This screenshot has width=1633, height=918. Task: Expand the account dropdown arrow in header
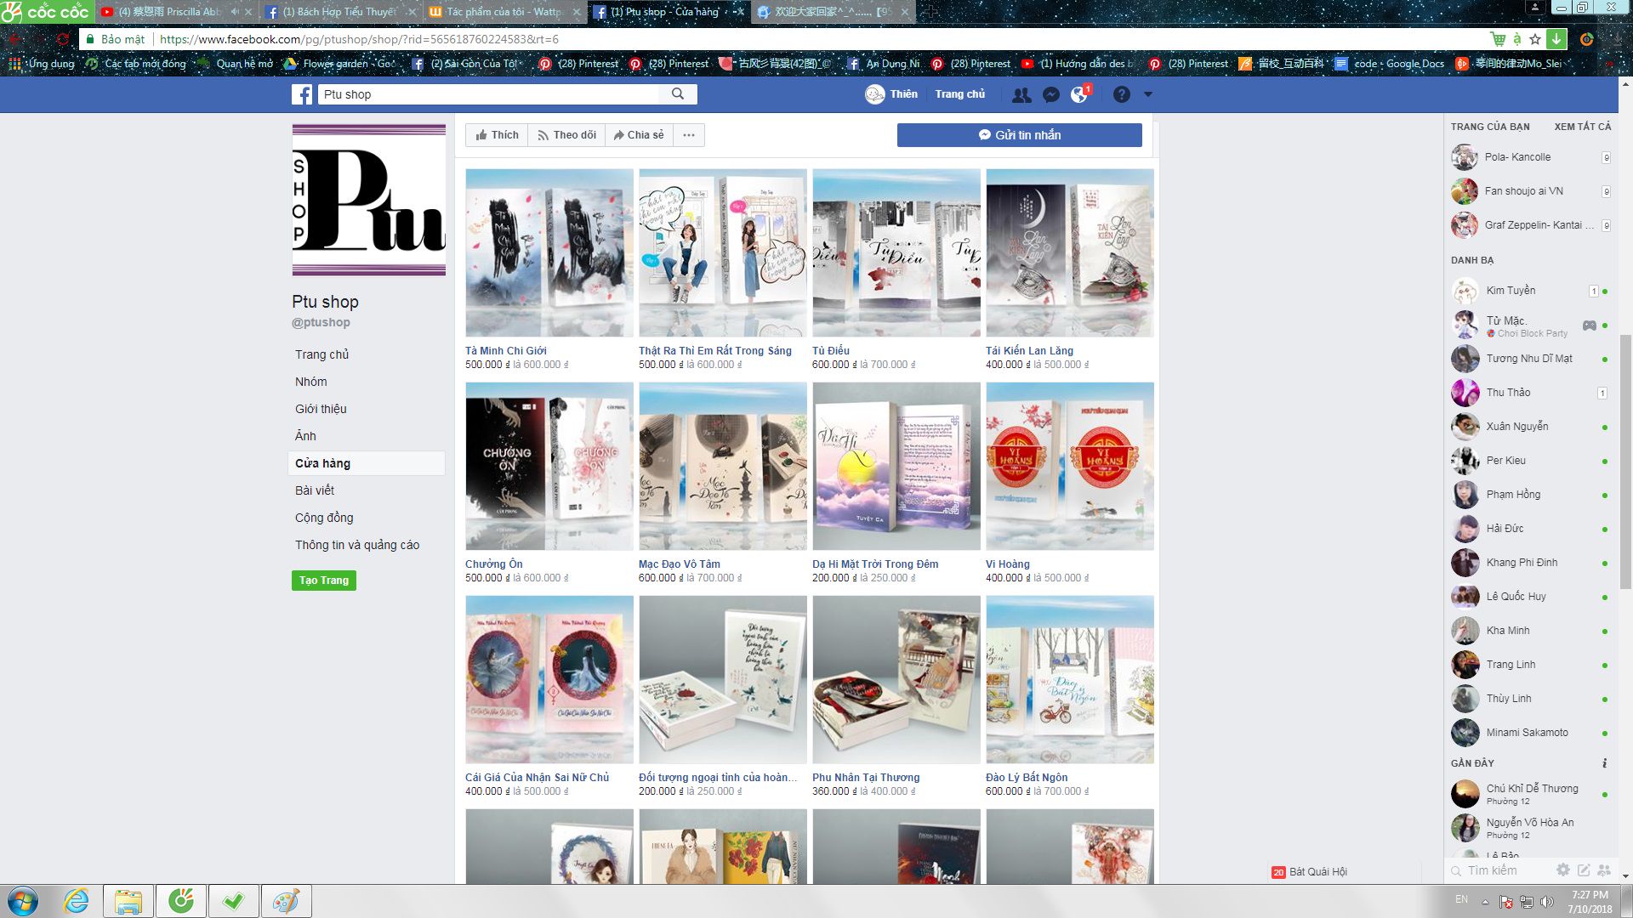coord(1148,94)
